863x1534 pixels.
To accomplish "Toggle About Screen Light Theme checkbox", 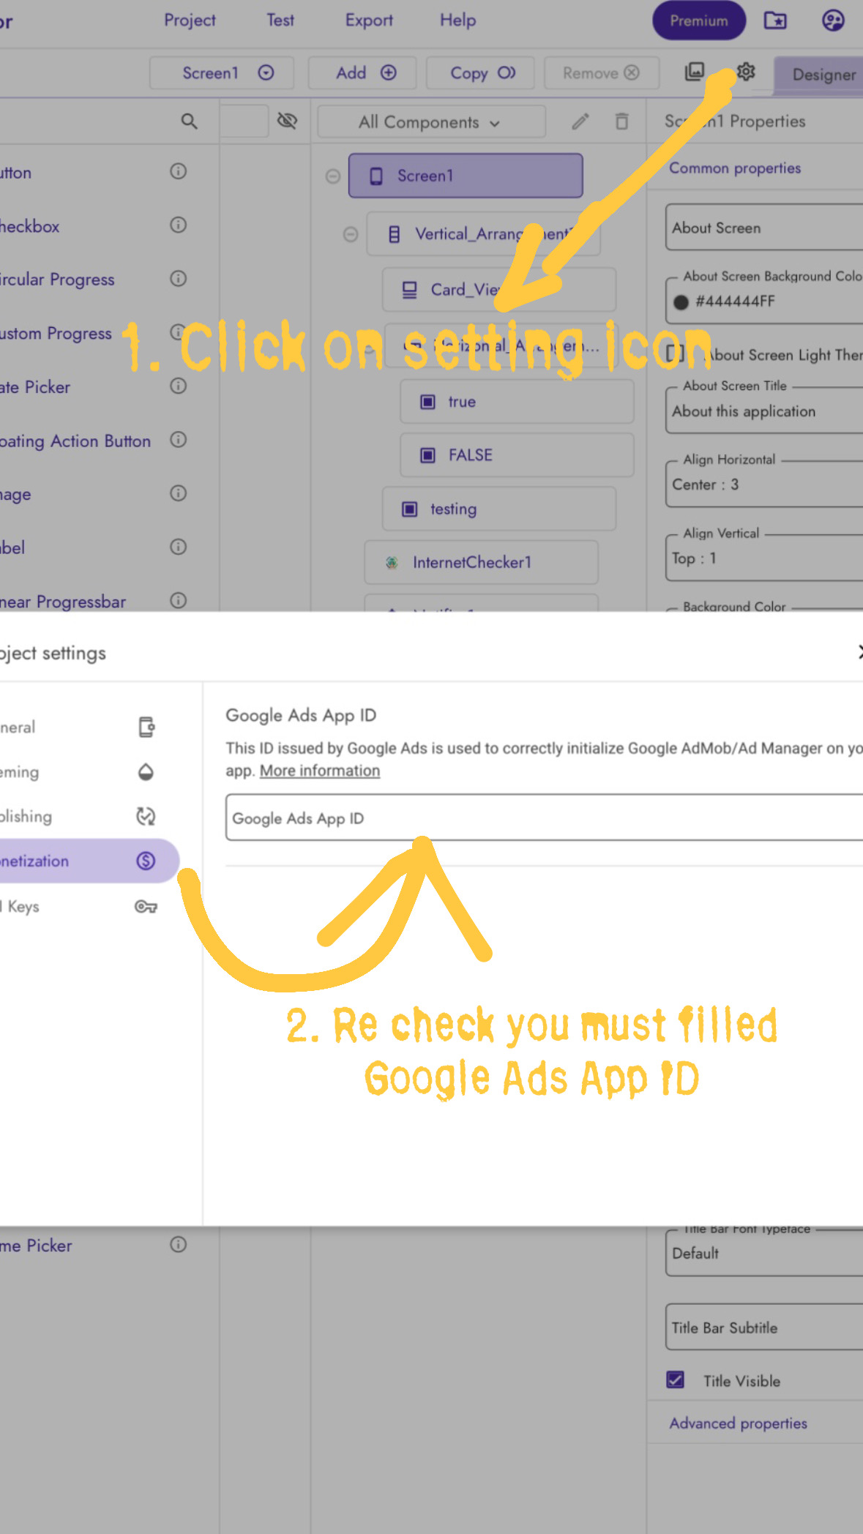I will pyautogui.click(x=675, y=354).
